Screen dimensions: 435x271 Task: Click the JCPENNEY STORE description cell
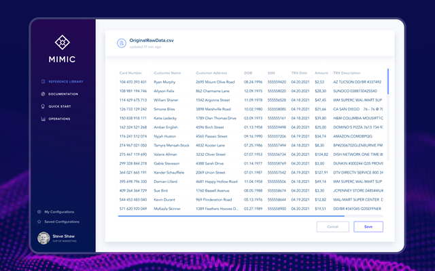[x=358, y=190]
